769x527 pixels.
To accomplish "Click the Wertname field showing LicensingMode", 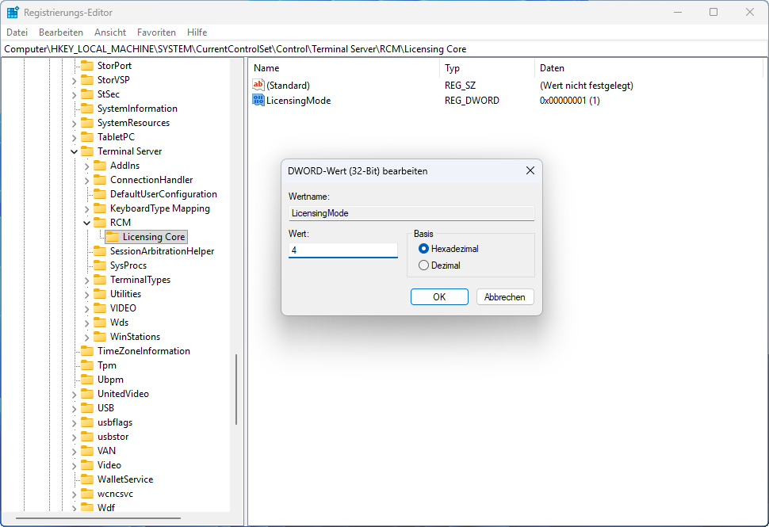I will pyautogui.click(x=411, y=213).
